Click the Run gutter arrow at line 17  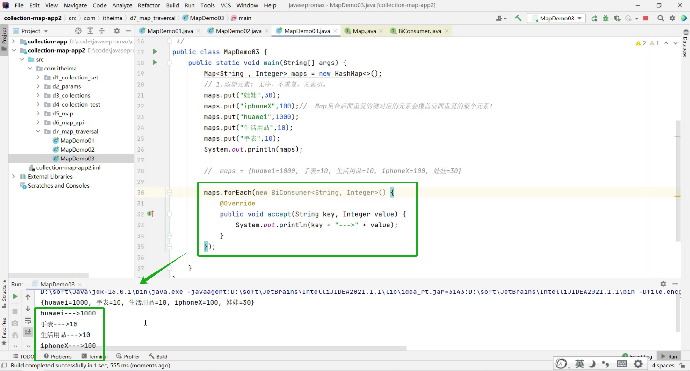pos(155,52)
